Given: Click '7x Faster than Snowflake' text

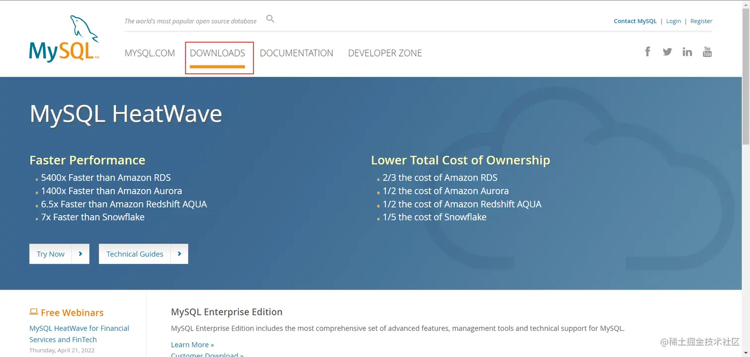Looking at the screenshot, I should 93,217.
